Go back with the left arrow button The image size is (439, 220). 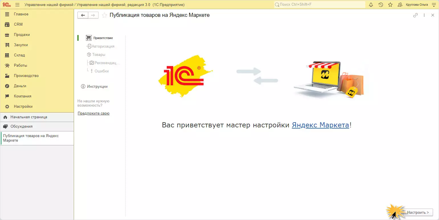pos(83,15)
